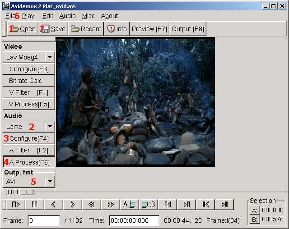Click the toolbar drag handle
This screenshot has width=289, height=229.
(x=4, y=29)
